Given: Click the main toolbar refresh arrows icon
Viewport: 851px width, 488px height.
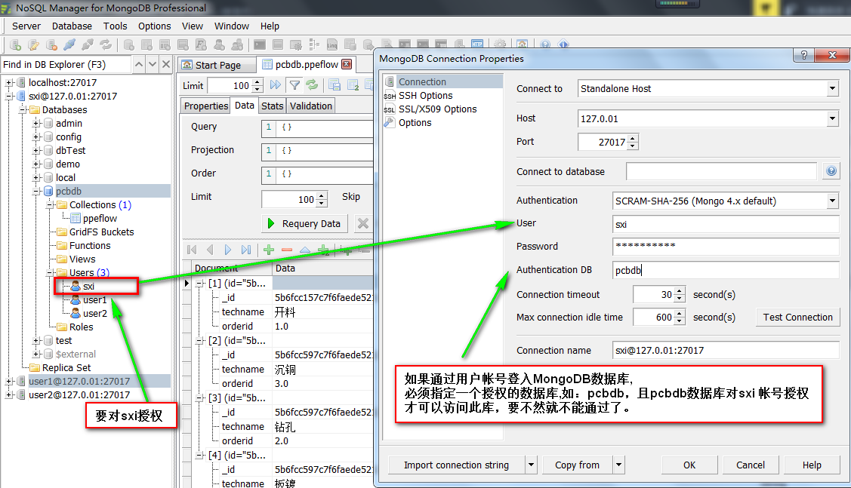Looking at the screenshot, I should click(105, 45).
